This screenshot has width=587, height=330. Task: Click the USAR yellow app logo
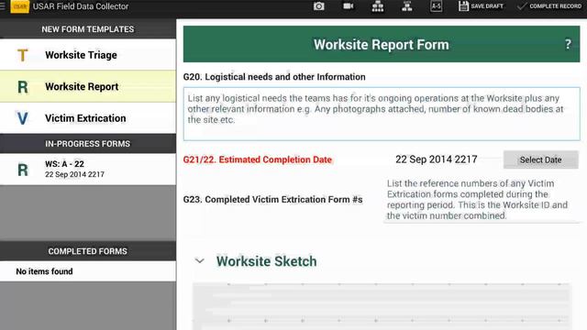(x=19, y=6)
